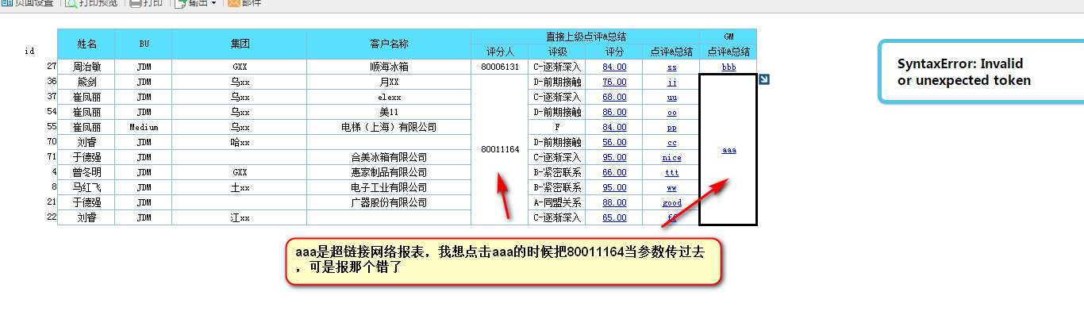
Task: Click the score link 88.00
Action: point(614,202)
